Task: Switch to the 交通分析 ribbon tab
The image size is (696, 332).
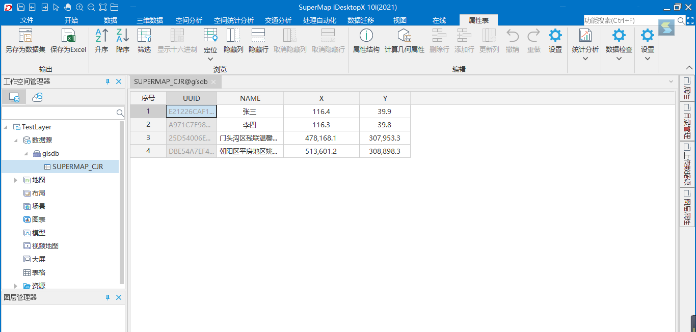Action: tap(278, 20)
